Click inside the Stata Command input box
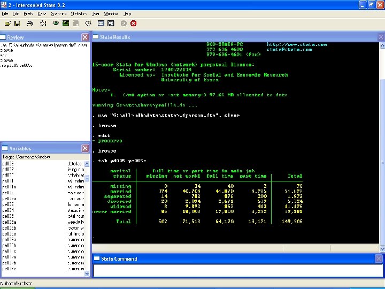Screen dimensions: 385x289 [238, 271]
